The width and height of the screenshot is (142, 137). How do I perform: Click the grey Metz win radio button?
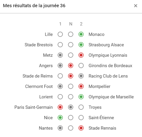tap(60, 55)
